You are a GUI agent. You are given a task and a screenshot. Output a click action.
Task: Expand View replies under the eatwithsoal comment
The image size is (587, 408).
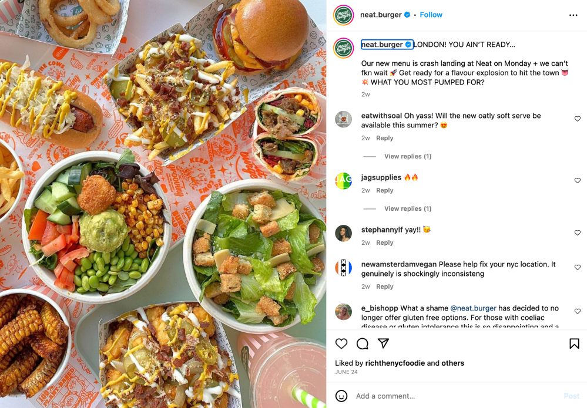pyautogui.click(x=408, y=156)
